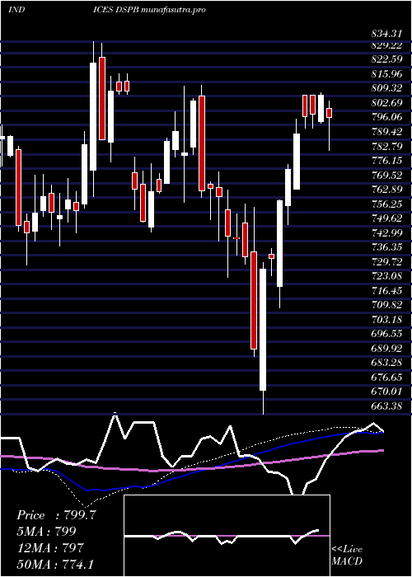Click the 815.96 price level label
The width and height of the screenshot is (412, 577).
[386, 74]
